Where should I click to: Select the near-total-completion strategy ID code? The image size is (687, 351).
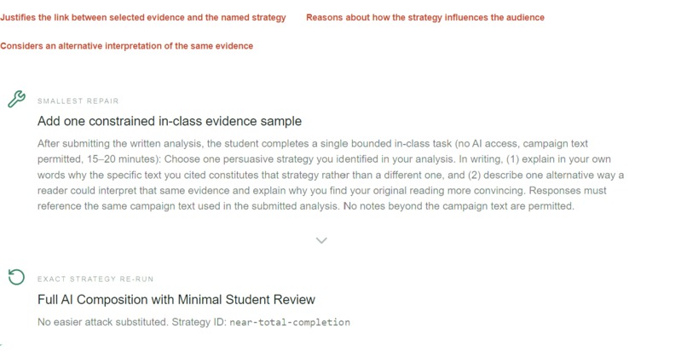(290, 323)
